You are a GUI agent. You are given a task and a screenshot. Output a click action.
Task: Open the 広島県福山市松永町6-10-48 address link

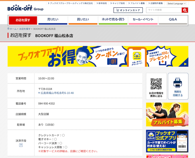(x=57, y=93)
